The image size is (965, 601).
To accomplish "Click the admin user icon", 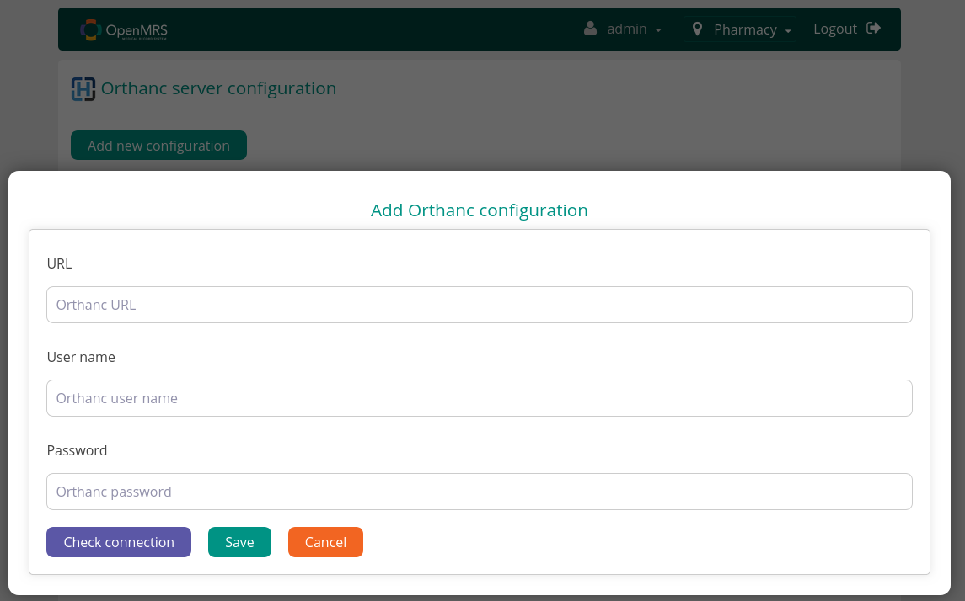I will point(590,29).
